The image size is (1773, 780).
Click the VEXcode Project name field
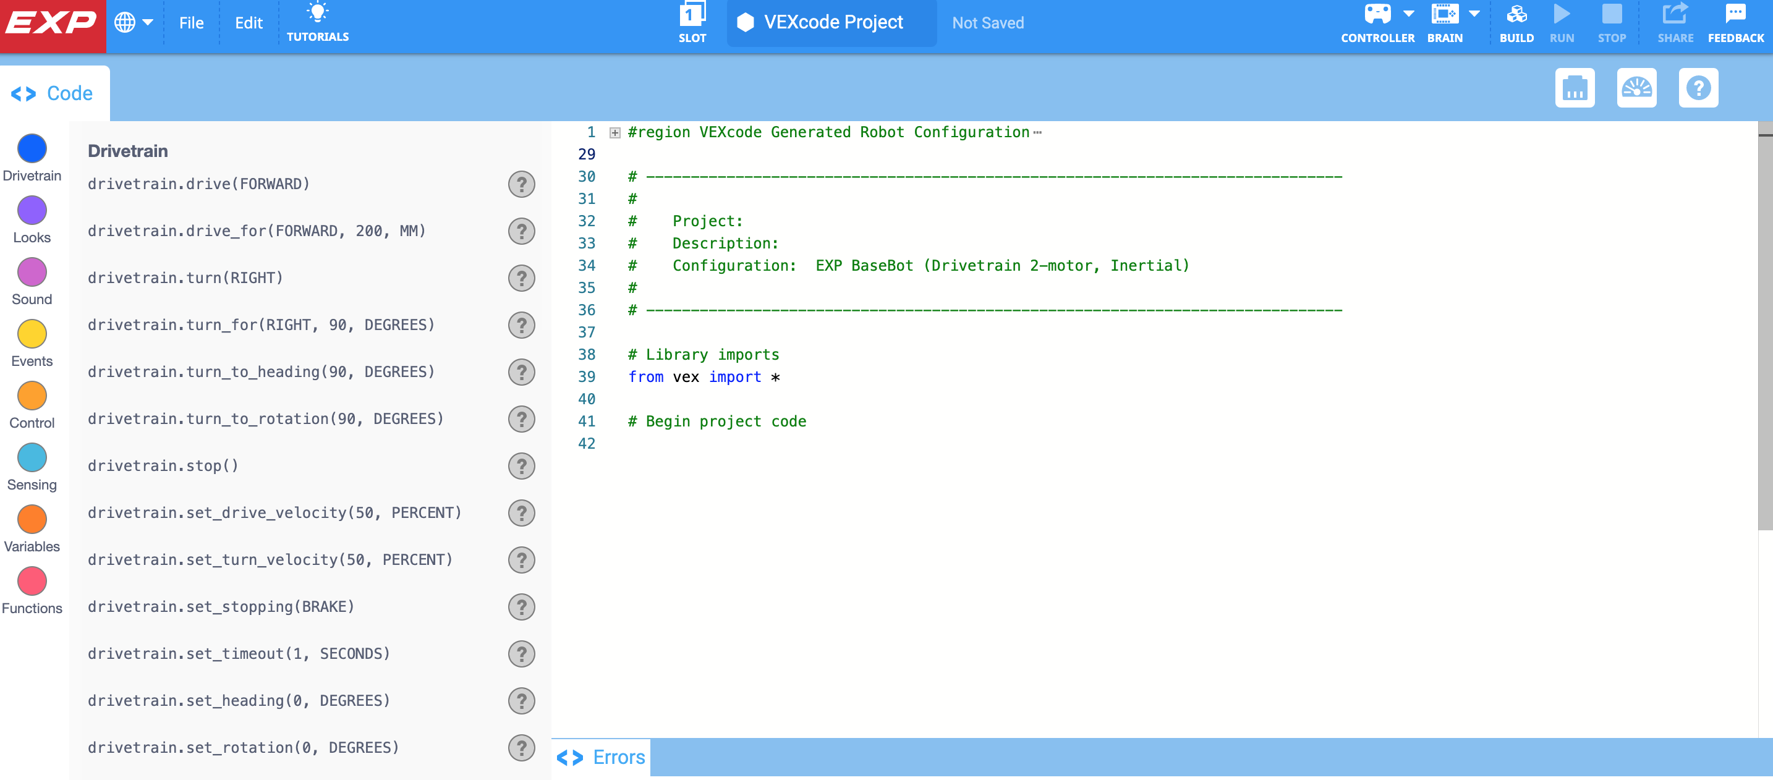pyautogui.click(x=831, y=23)
